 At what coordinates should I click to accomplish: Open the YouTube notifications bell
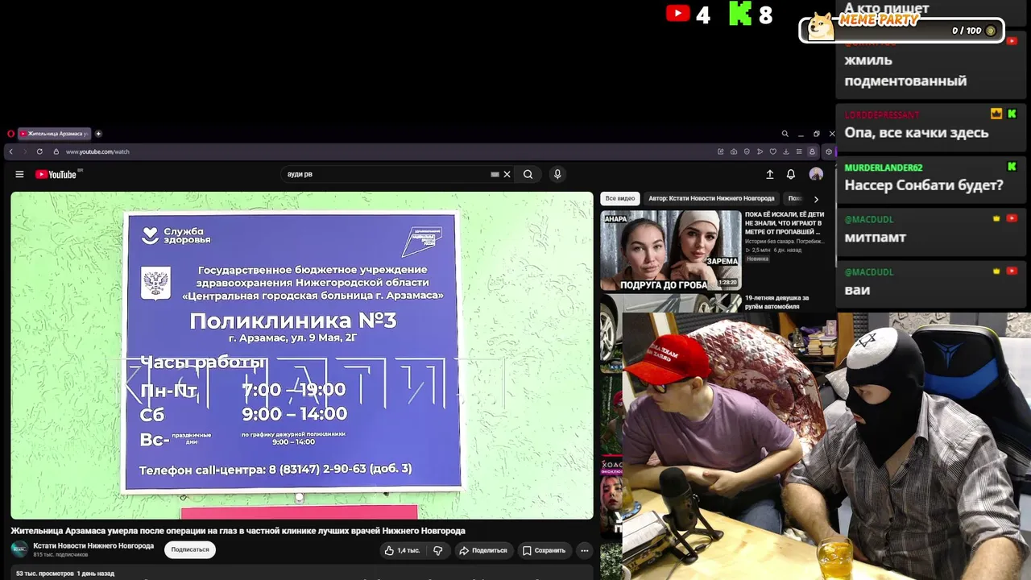coord(791,174)
